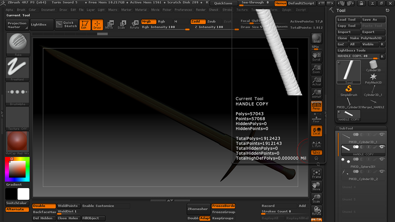Select the top-toolbar Move gizmo mode

[x=109, y=25]
